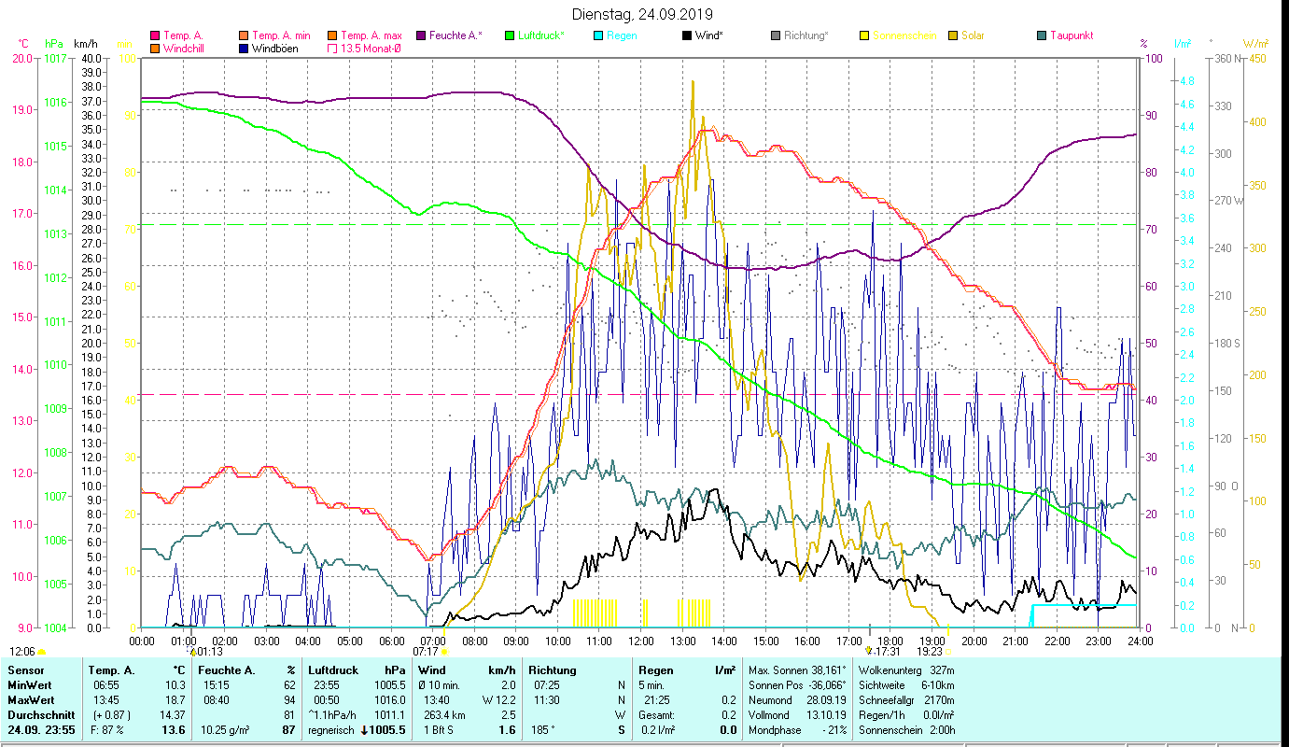Click the gold Solar legend swatch

click(x=952, y=35)
